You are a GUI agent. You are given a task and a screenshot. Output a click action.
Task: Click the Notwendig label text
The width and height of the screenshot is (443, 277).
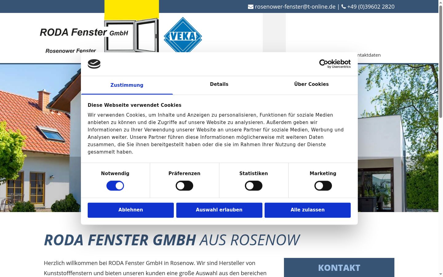point(115,174)
